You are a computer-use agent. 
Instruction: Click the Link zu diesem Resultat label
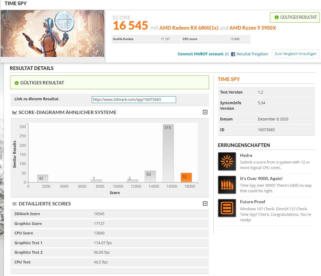(36, 99)
